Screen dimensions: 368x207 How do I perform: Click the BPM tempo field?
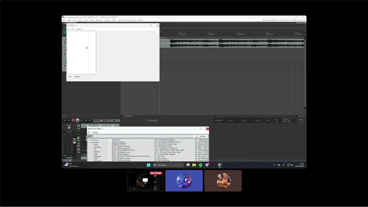pos(277,120)
